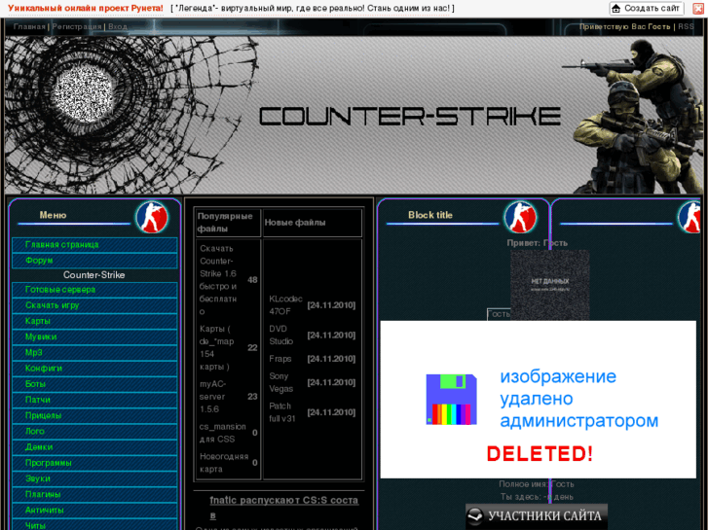This screenshot has width=708, height=530.
Task: Open Демки menu item
Action: click(94, 447)
